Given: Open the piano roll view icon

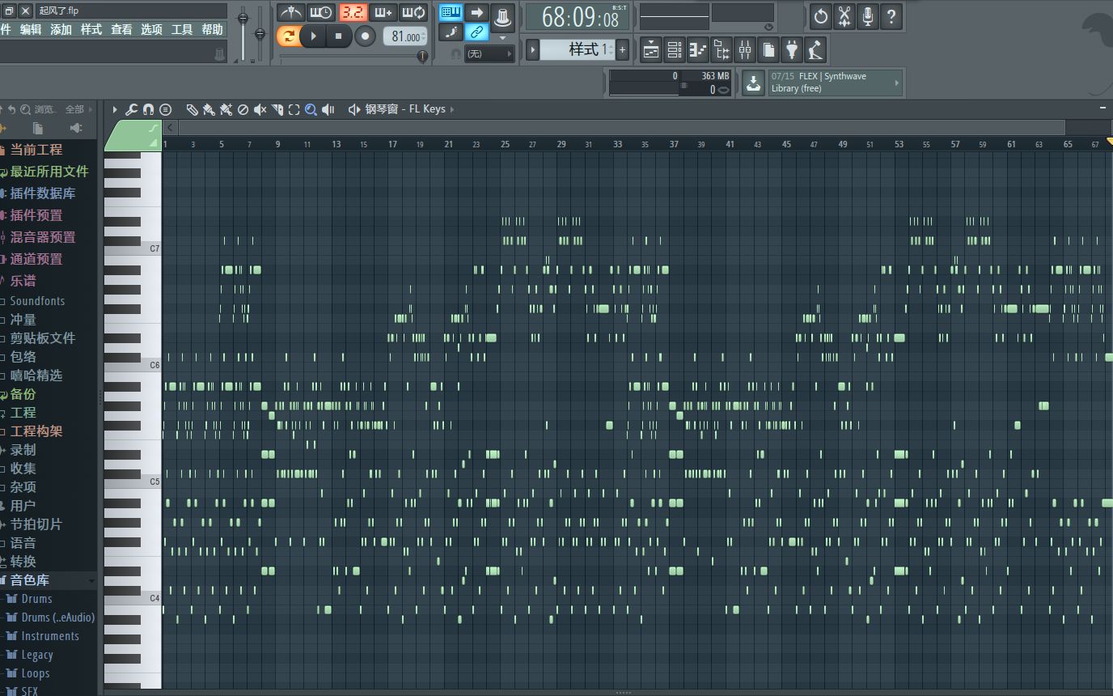Looking at the screenshot, I should pyautogui.click(x=698, y=50).
